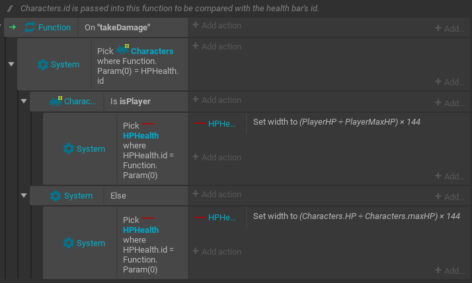The width and height of the screenshot is (472, 283).
Task: Click Add... at right of Is isPlayer row
Action: coord(450,103)
